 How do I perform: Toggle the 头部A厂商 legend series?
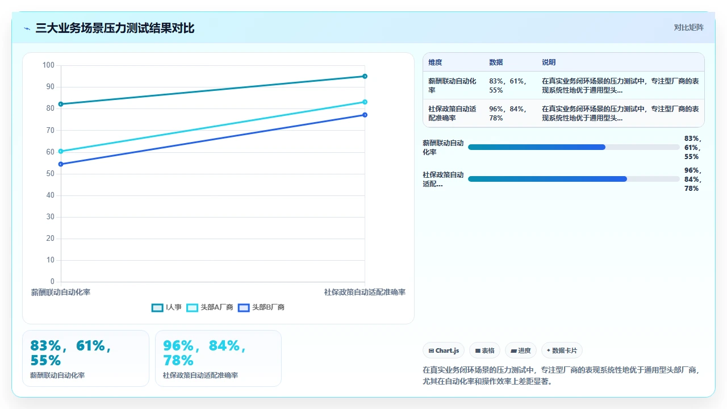tap(210, 307)
